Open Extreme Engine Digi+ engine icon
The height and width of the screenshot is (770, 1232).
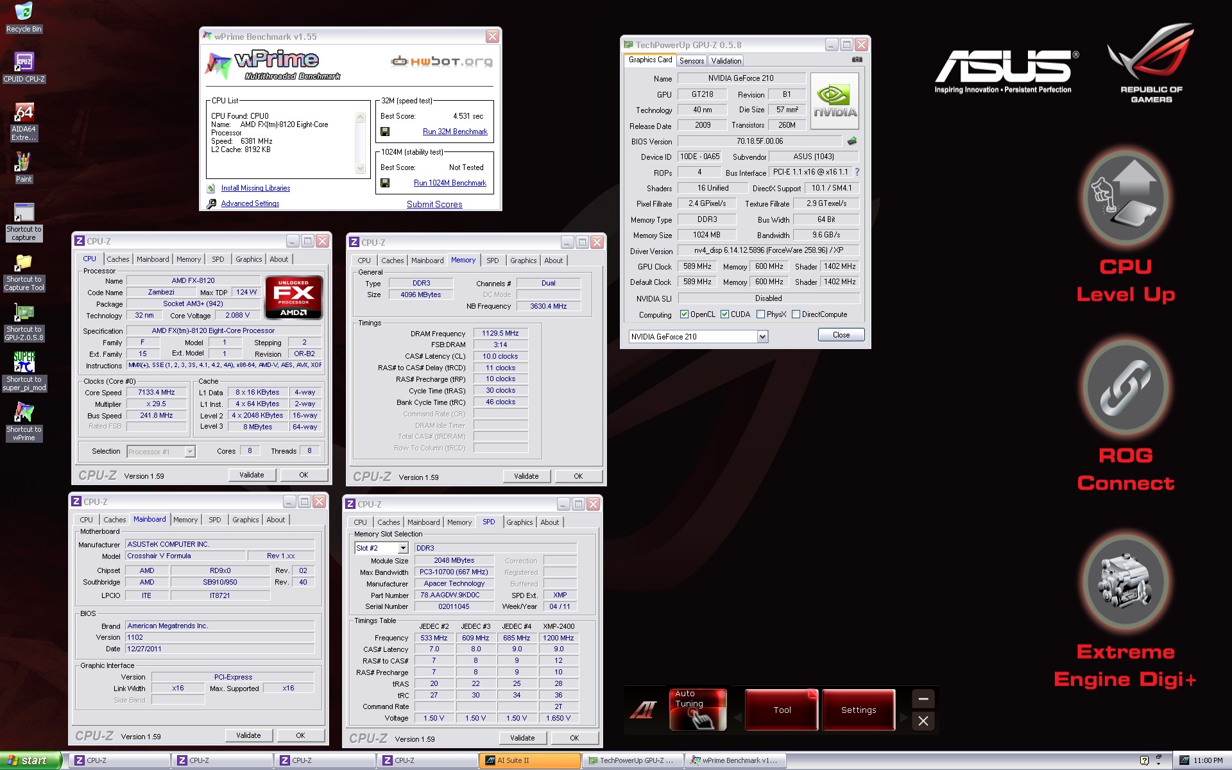(x=1125, y=583)
